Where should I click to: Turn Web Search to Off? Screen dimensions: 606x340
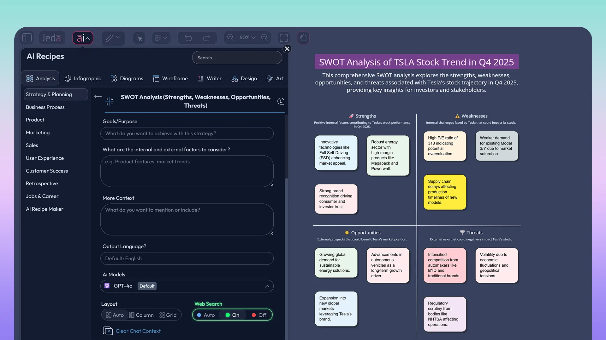point(259,315)
